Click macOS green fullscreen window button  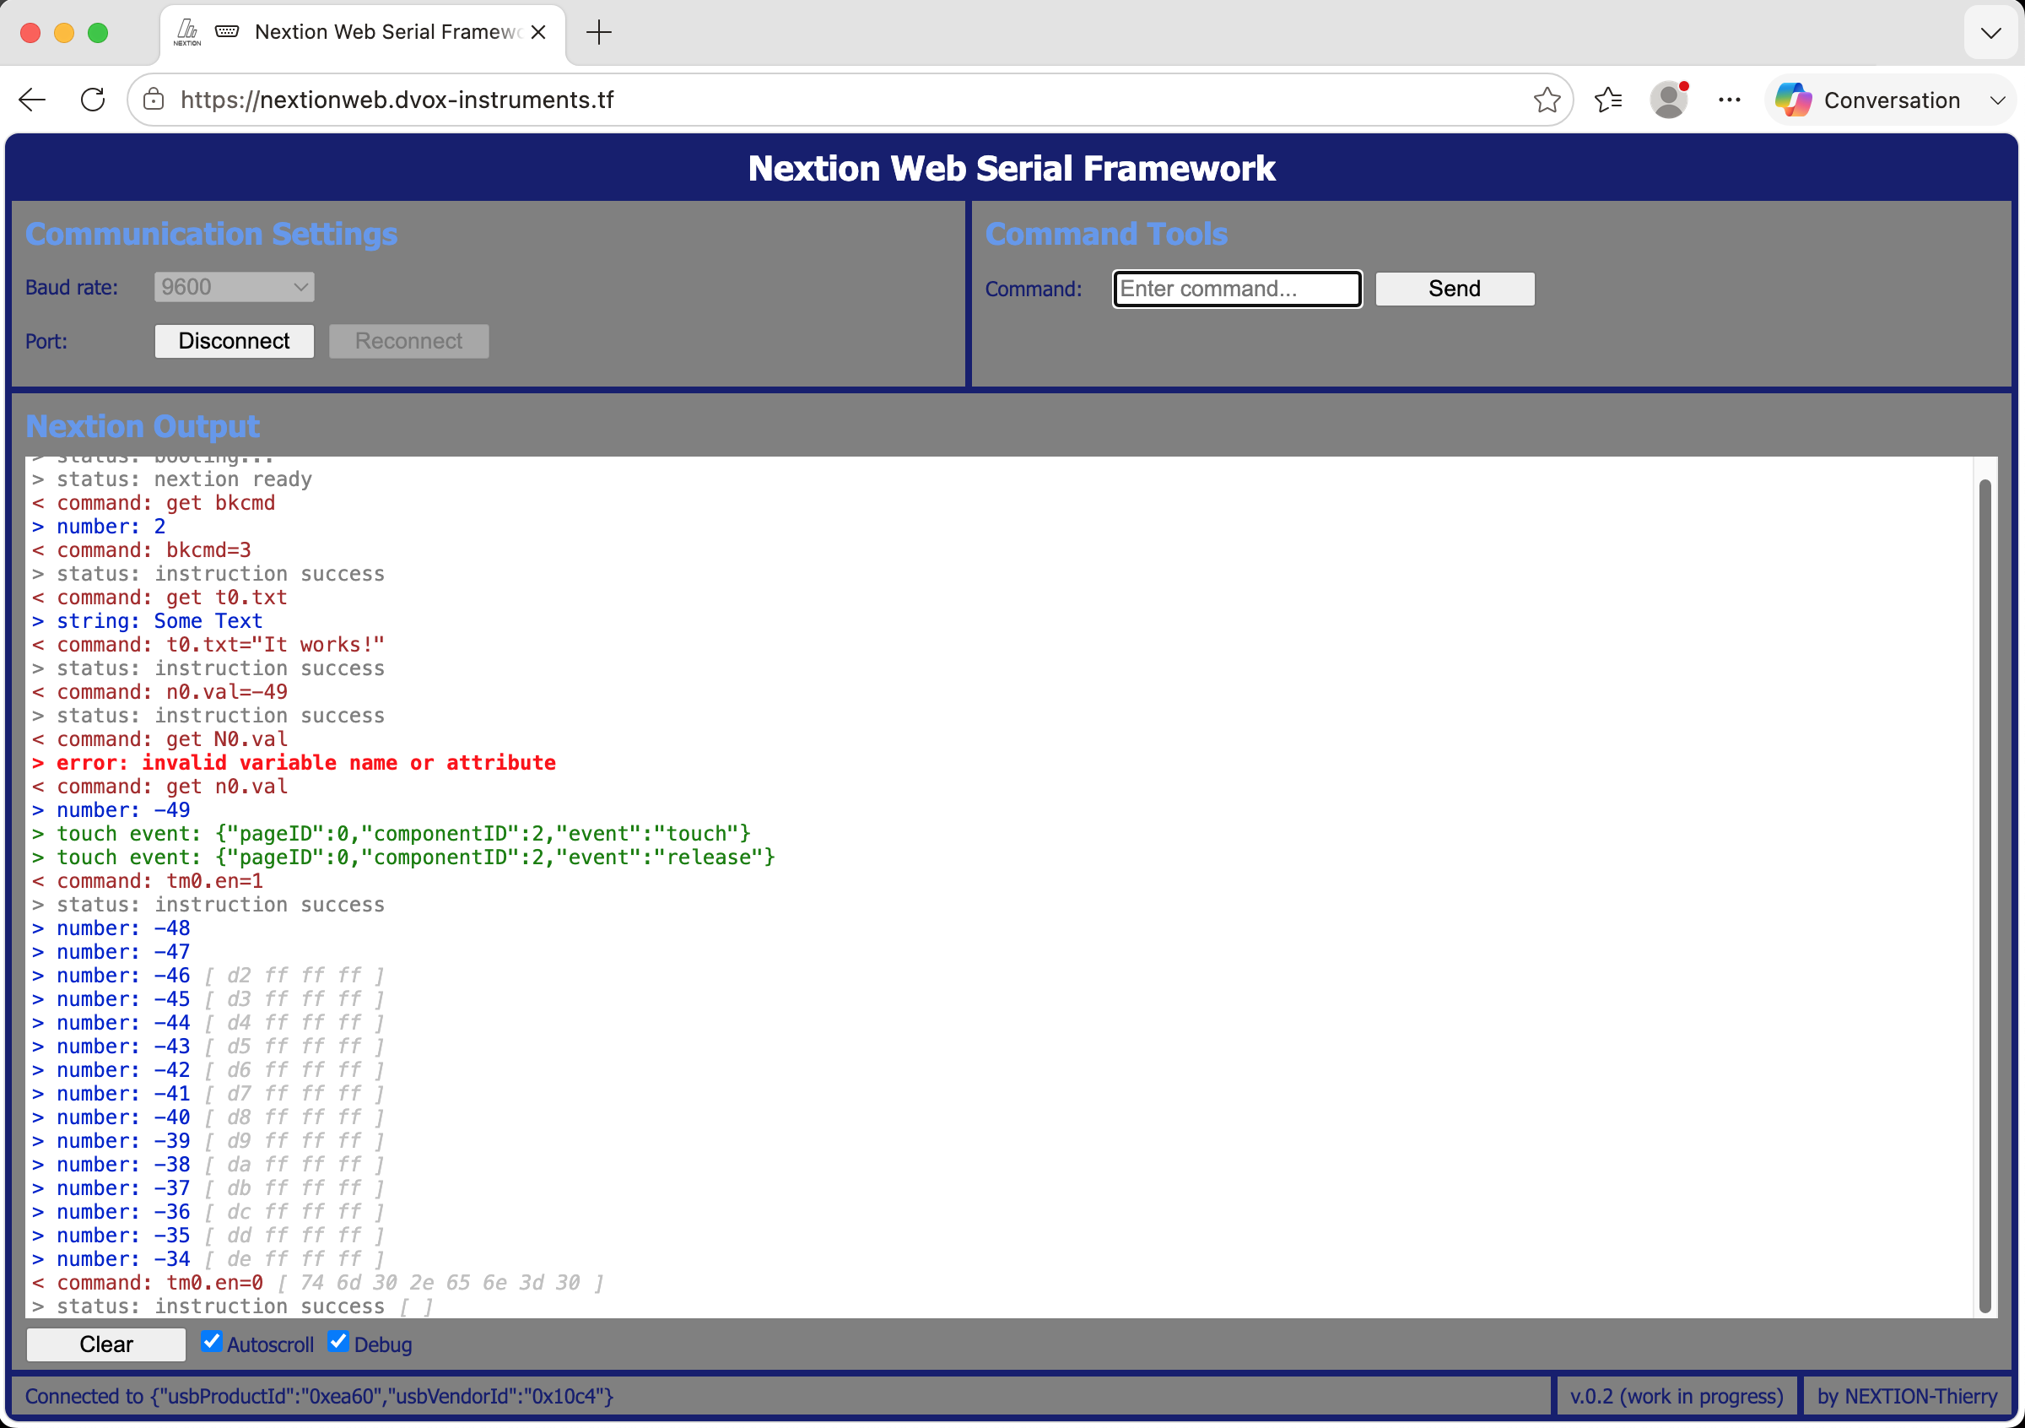point(98,33)
